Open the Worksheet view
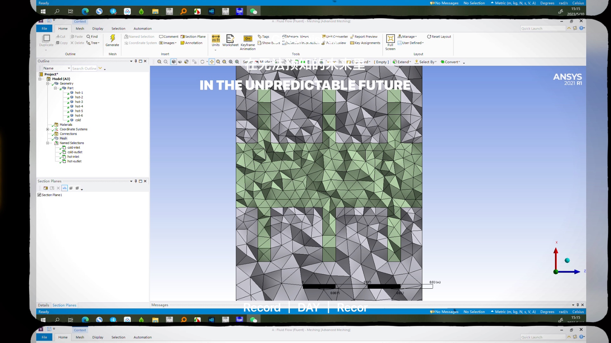The image size is (611, 343). [230, 39]
